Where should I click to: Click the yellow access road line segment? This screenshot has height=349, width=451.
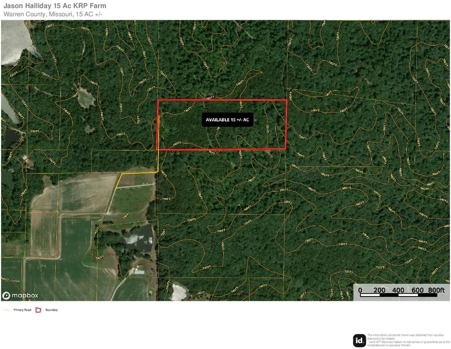pos(138,173)
